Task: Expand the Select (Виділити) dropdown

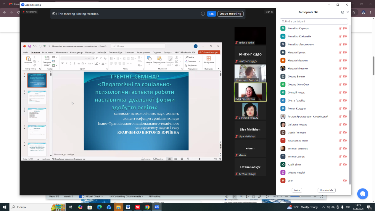Action: tap(191, 65)
